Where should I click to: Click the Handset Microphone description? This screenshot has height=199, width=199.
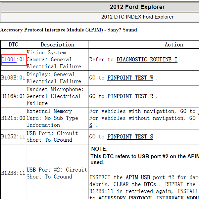tap(55, 96)
